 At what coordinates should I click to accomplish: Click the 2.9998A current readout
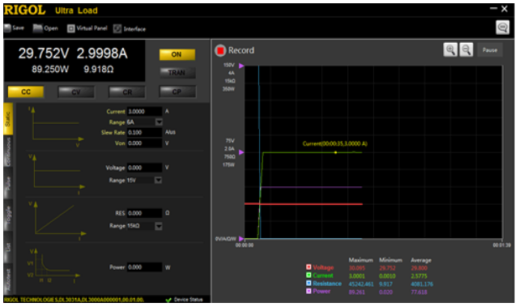(x=102, y=53)
